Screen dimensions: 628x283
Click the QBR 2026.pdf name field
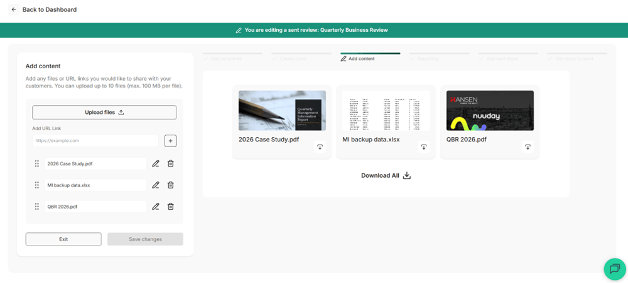(95, 207)
